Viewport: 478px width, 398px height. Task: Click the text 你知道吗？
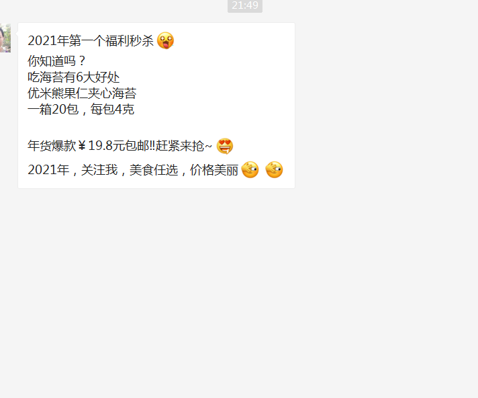pos(57,61)
